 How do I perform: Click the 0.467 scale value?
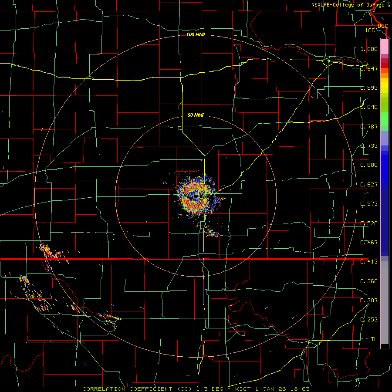pos(369,243)
